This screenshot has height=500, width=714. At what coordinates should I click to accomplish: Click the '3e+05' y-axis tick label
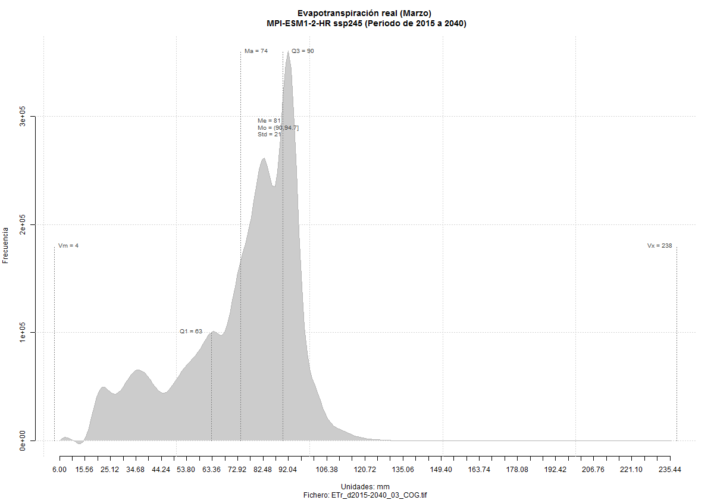pyautogui.click(x=24, y=117)
